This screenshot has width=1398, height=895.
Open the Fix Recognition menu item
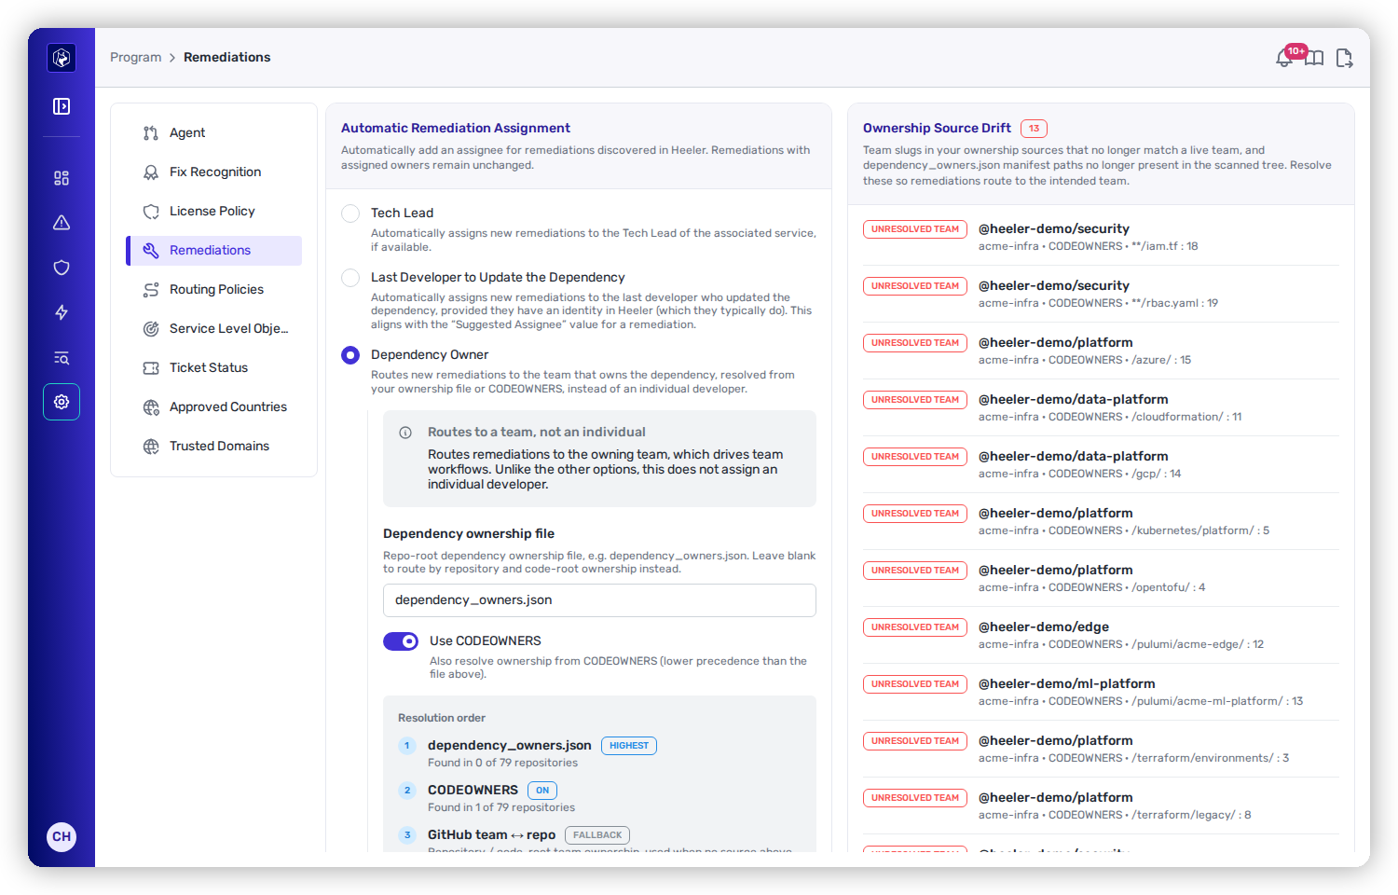(214, 172)
